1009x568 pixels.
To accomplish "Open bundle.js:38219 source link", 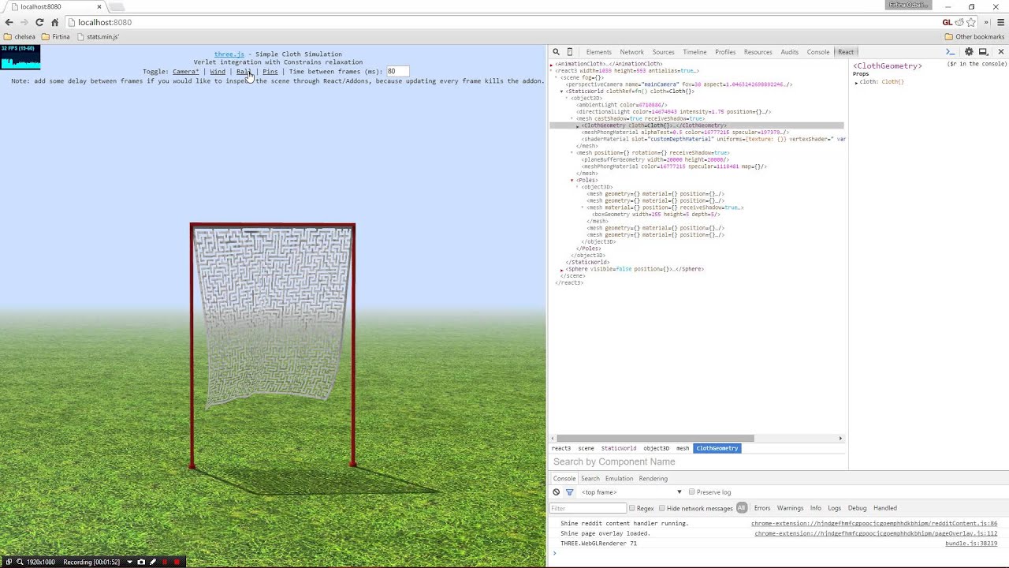I will (x=971, y=544).
